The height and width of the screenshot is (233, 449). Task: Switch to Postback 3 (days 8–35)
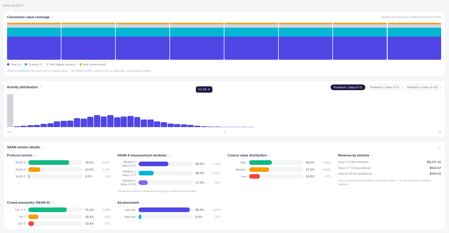click(x=422, y=87)
